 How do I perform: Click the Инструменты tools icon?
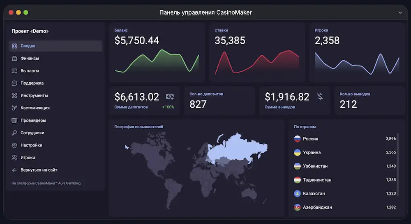pyautogui.click(x=14, y=95)
